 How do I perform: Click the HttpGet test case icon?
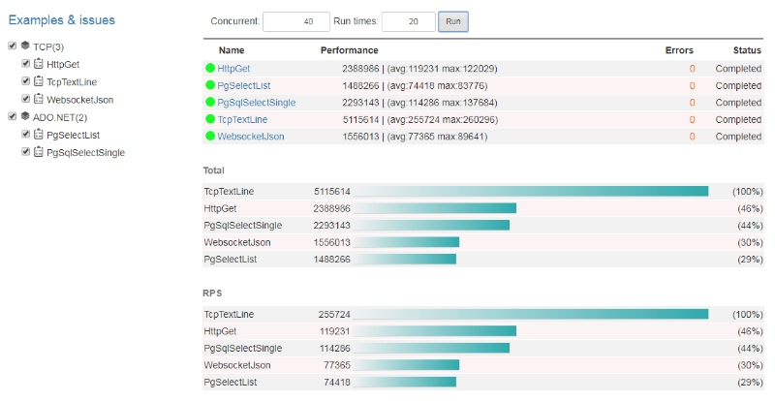[39, 64]
